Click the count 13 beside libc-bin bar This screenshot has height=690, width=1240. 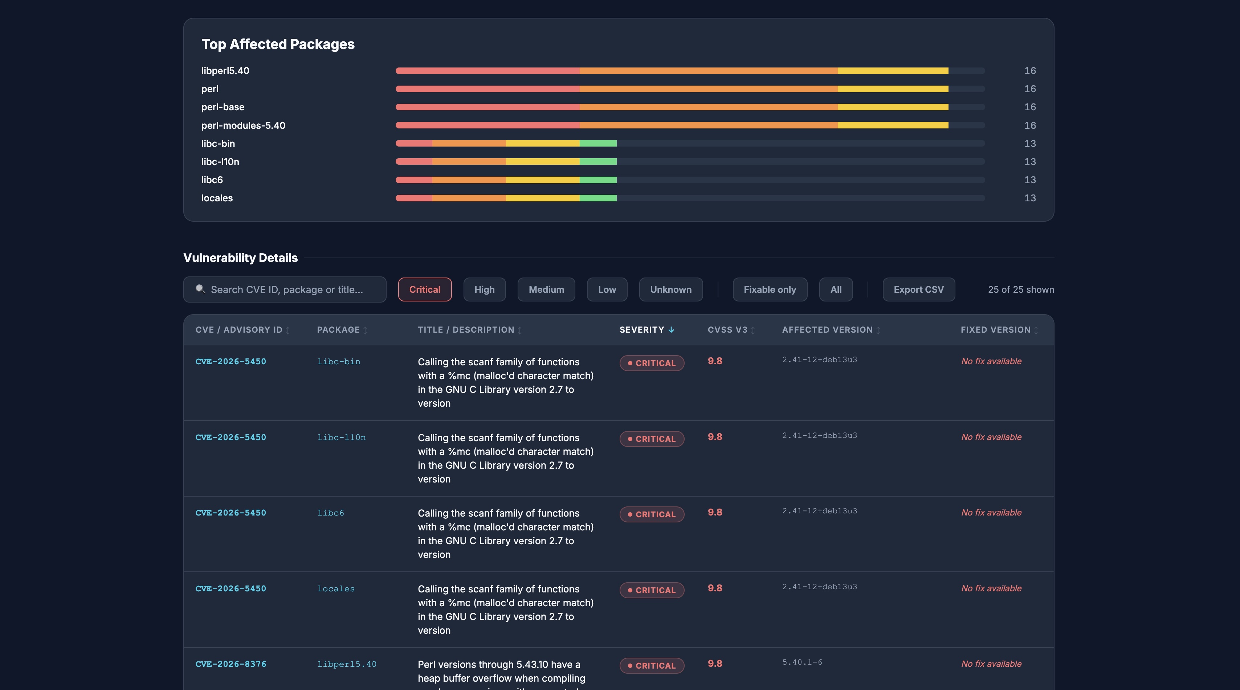(x=1030, y=143)
